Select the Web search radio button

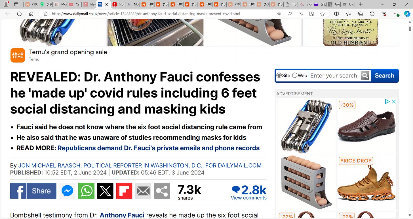tap(295, 75)
